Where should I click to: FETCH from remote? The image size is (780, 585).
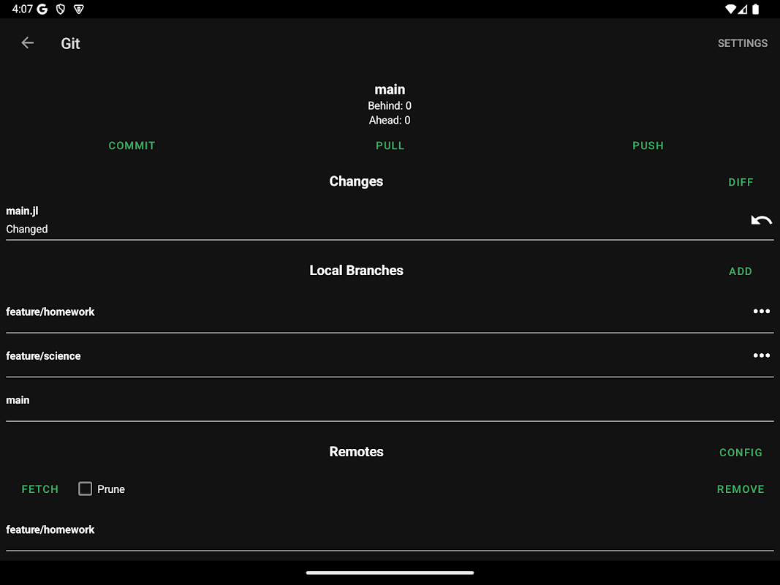pos(39,489)
